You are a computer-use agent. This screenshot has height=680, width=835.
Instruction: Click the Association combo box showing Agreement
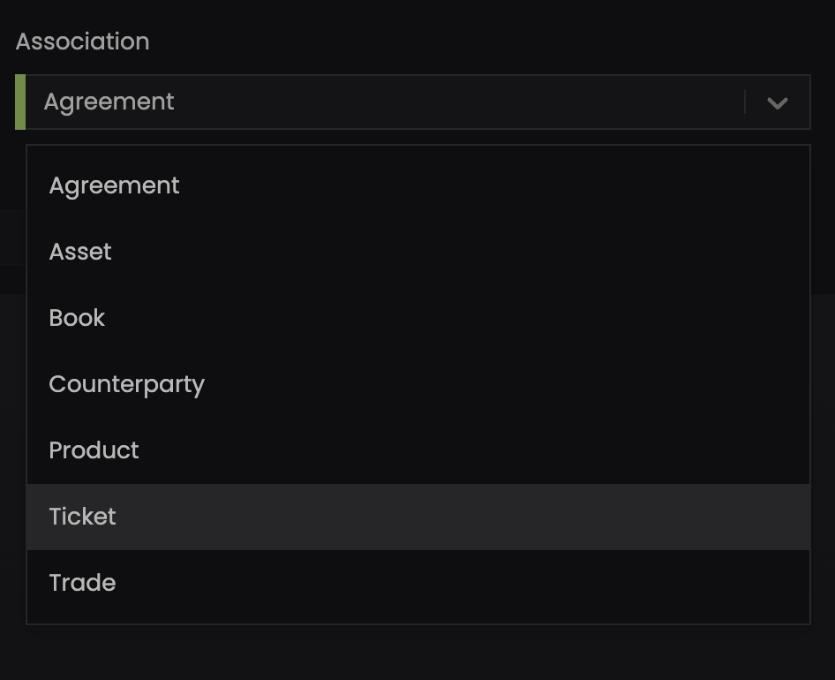point(380,102)
